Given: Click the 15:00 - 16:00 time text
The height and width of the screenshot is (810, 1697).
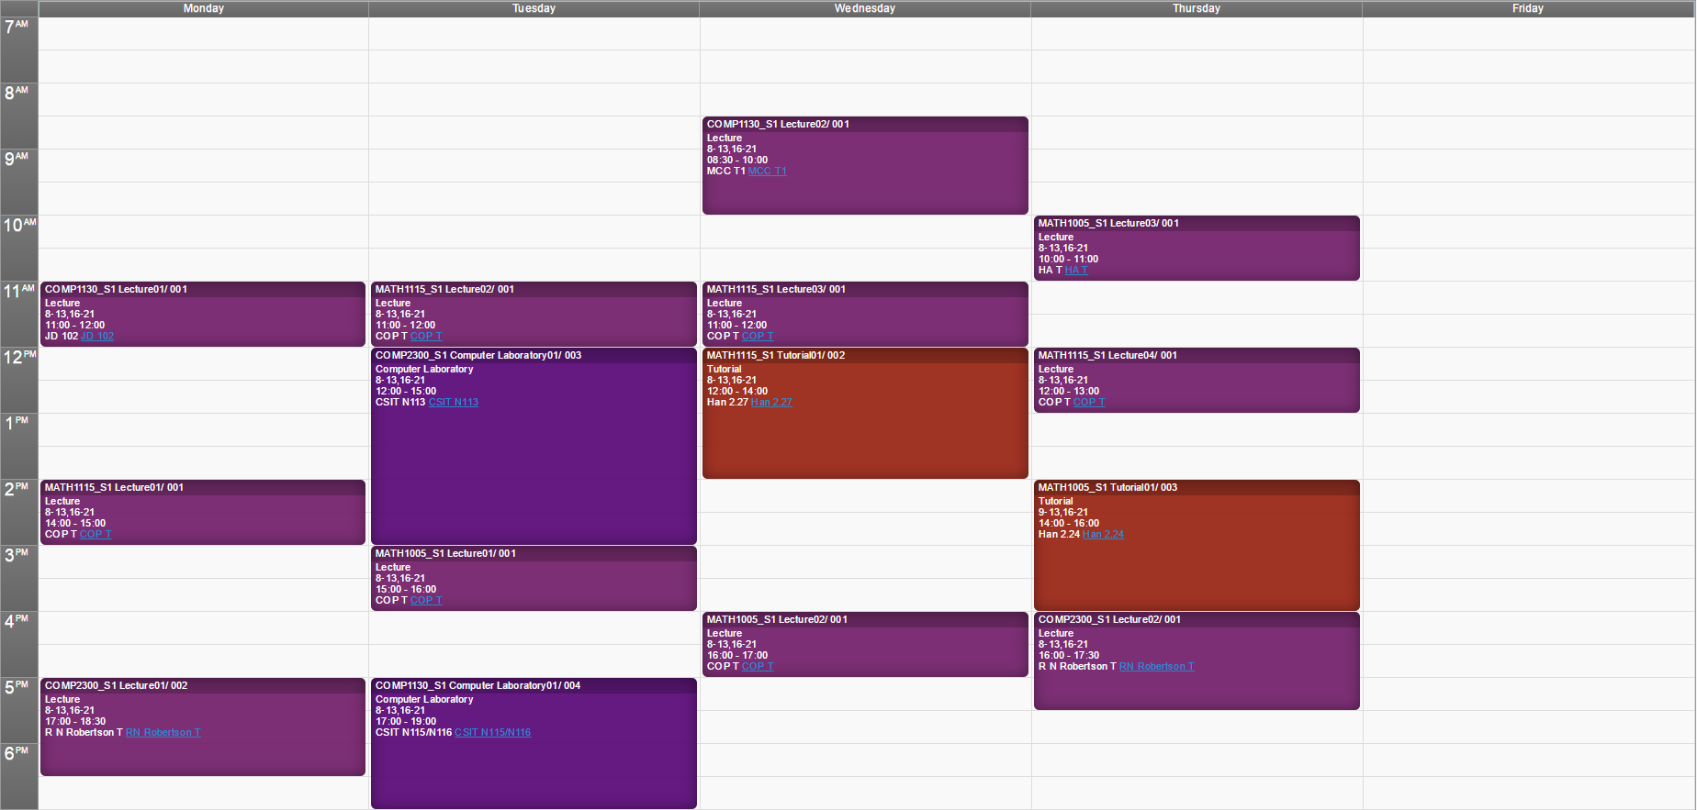Looking at the screenshot, I should [x=406, y=590].
